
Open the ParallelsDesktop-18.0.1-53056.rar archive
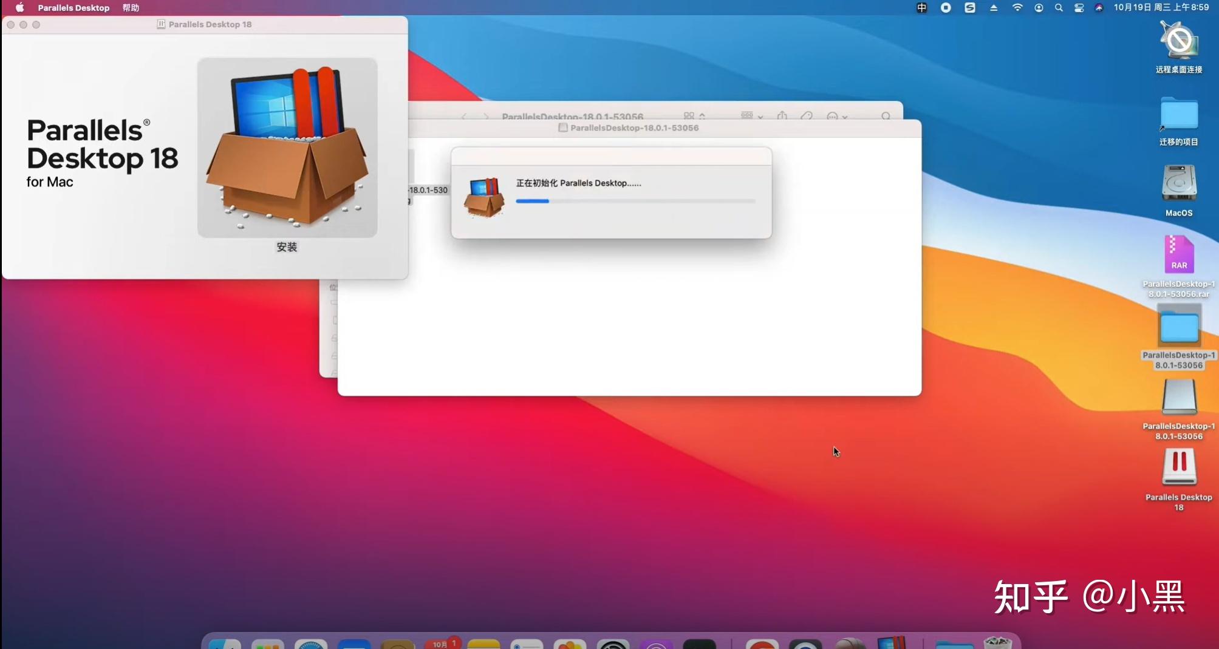(1178, 254)
